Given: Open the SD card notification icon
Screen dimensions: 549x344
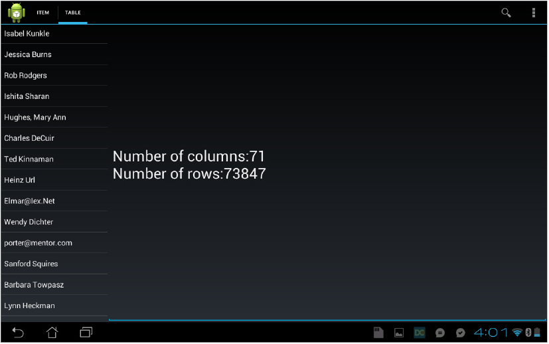Looking at the screenshot, I should [x=378, y=333].
